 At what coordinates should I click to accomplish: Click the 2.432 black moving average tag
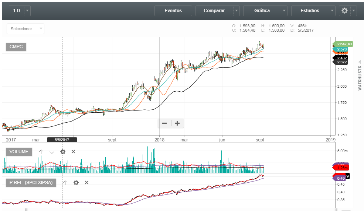[x=340, y=58]
